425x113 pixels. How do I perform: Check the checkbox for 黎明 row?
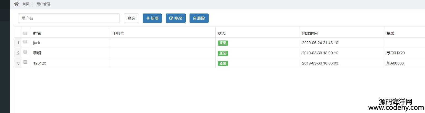point(25,52)
